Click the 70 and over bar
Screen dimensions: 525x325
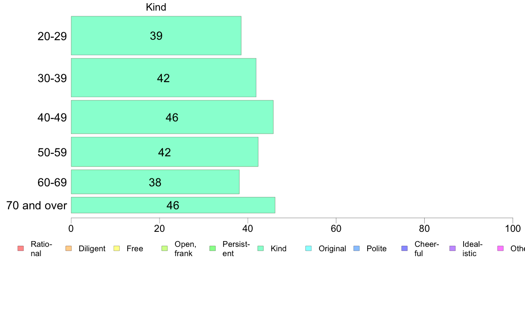(173, 205)
